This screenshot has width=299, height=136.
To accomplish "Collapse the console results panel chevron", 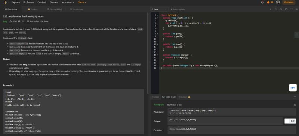I will tap(295, 97).
